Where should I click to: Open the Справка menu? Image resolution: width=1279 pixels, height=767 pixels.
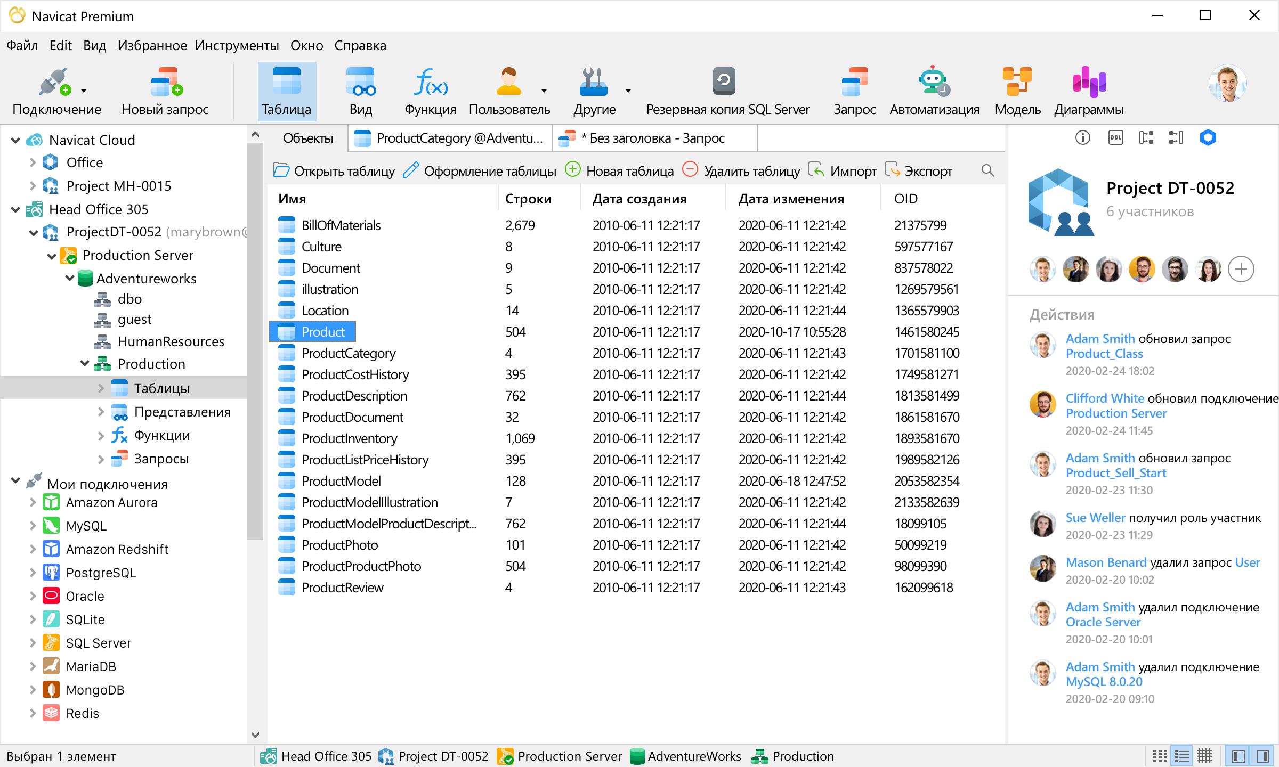point(360,45)
